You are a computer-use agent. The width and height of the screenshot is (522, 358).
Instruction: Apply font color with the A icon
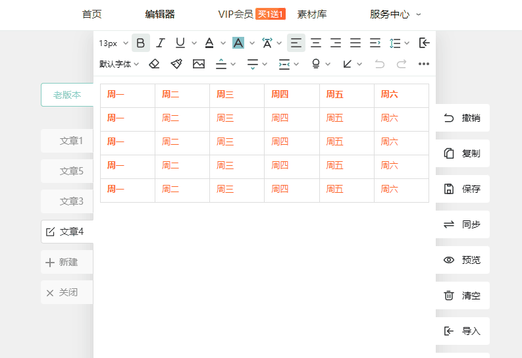coord(209,43)
